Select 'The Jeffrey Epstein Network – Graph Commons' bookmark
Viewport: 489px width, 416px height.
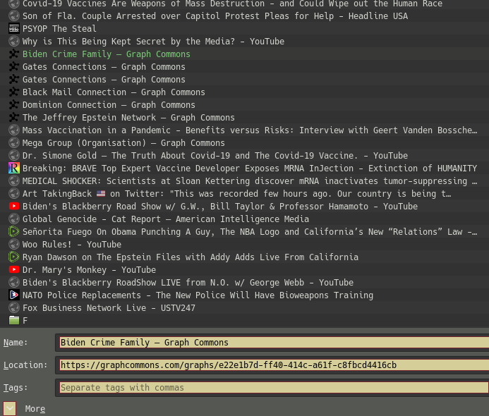click(x=244, y=118)
